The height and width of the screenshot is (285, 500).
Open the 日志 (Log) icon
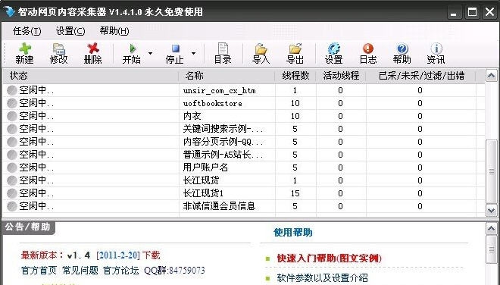(367, 49)
